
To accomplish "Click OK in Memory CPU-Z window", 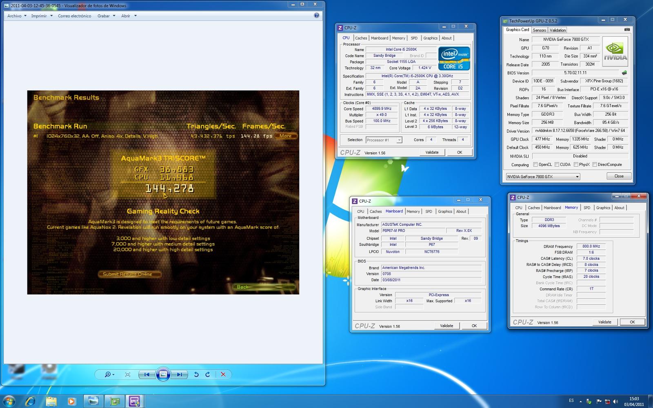I will click(x=632, y=322).
